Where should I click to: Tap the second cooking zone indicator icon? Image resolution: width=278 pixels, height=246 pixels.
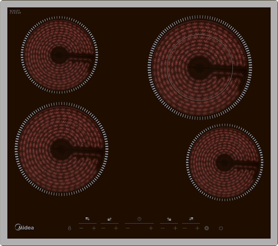(x=109, y=219)
